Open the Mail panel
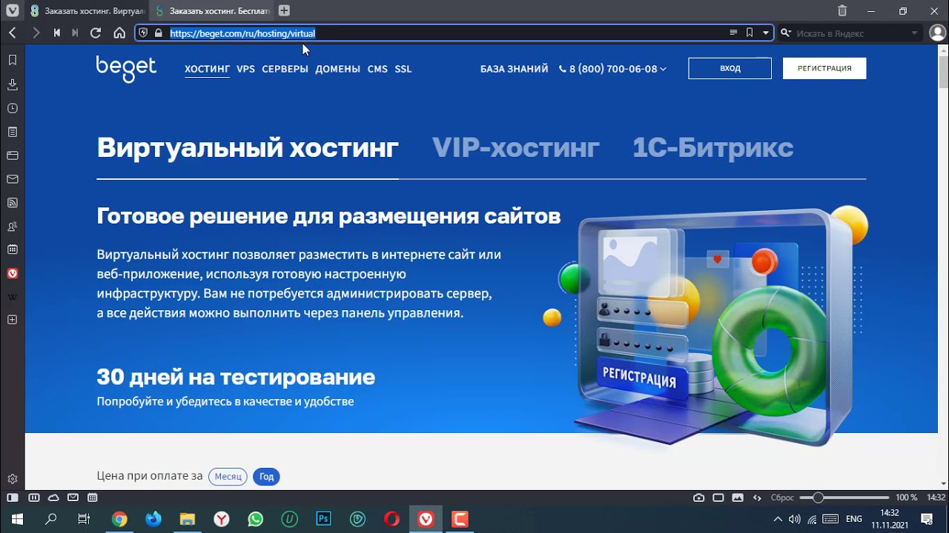The image size is (949, 533). pos(13,179)
